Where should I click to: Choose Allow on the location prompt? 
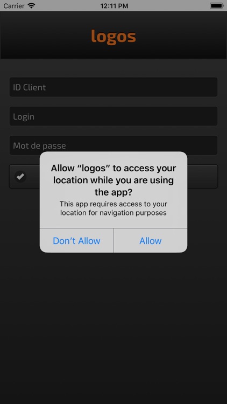[151, 241]
